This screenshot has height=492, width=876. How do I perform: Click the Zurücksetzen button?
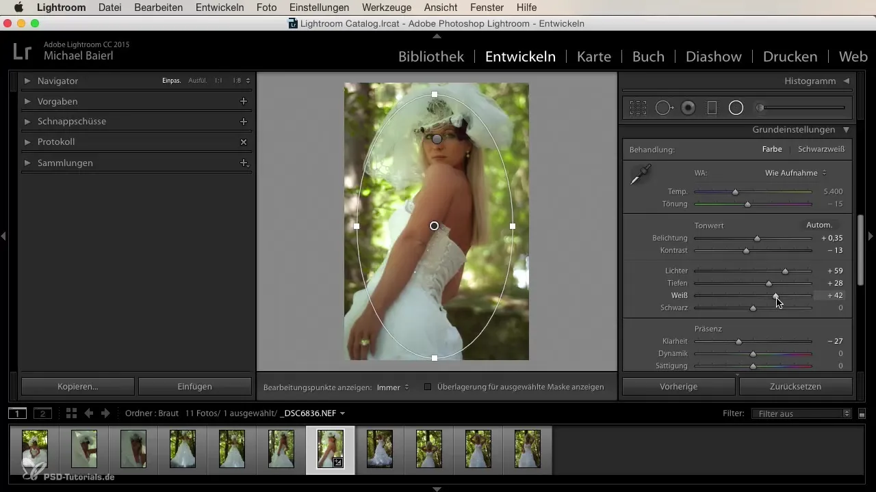click(795, 386)
